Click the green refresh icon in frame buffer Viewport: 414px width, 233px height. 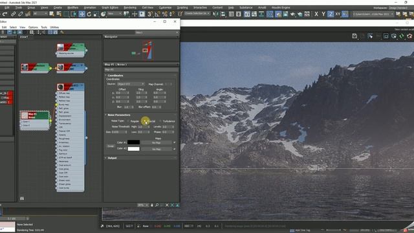click(402, 36)
